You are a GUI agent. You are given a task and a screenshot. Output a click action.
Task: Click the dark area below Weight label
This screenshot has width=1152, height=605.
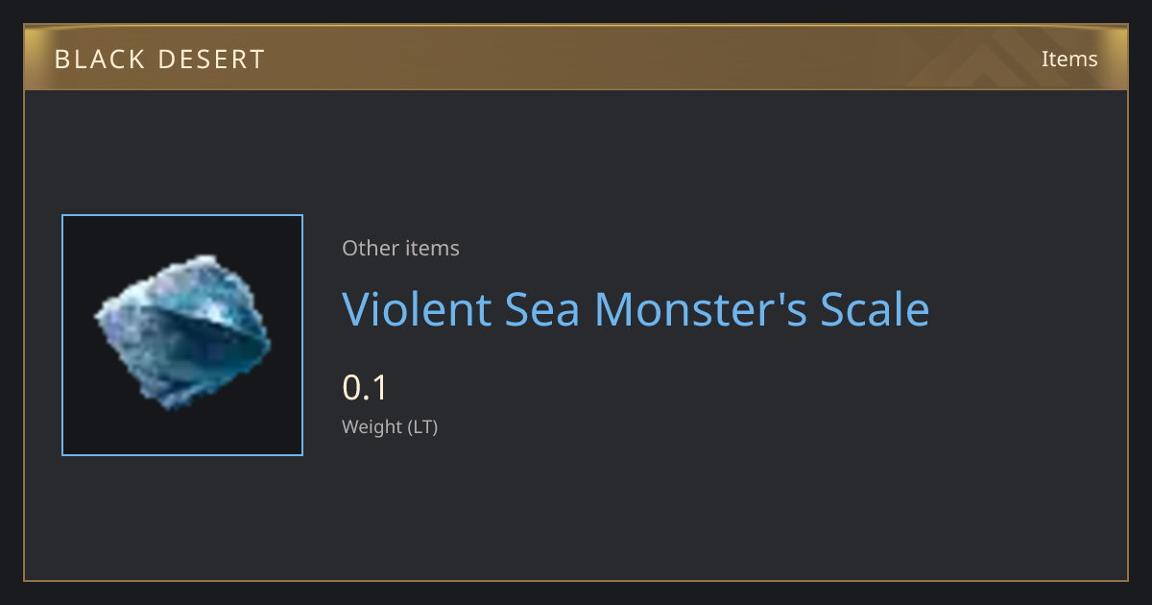pyautogui.click(x=576, y=509)
